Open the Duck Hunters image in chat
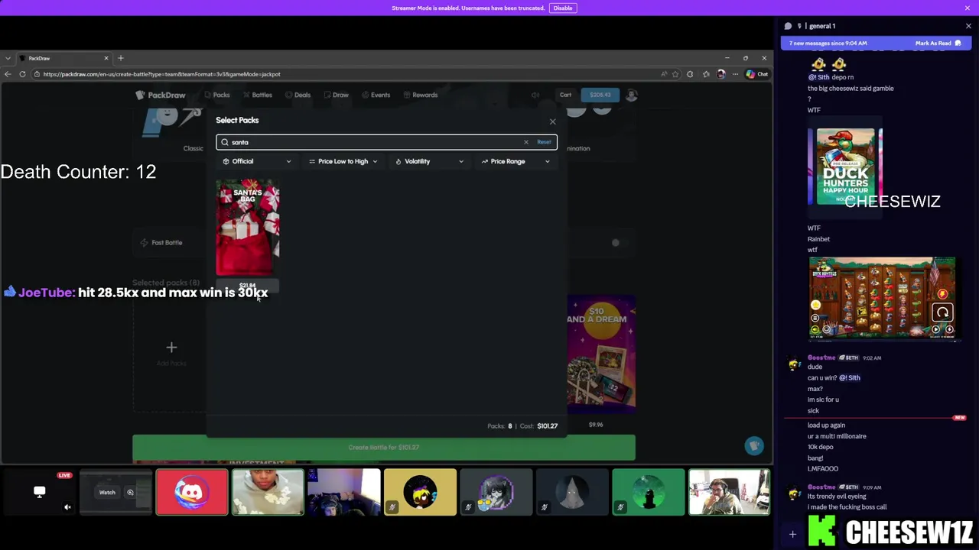The height and width of the screenshot is (550, 979). pyautogui.click(x=845, y=167)
